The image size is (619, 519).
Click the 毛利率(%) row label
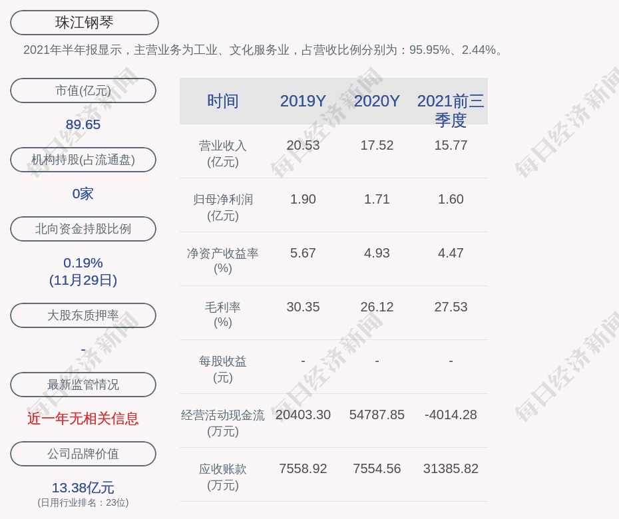click(223, 315)
